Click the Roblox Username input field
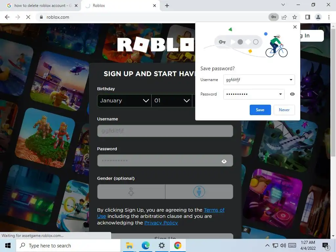336x252 pixels. pyautogui.click(x=165, y=131)
